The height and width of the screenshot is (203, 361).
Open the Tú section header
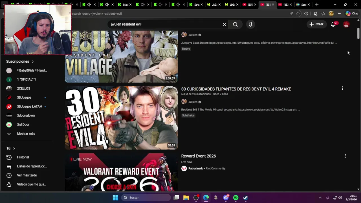(10, 148)
